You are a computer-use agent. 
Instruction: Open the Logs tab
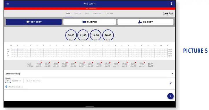[x=68, y=14]
